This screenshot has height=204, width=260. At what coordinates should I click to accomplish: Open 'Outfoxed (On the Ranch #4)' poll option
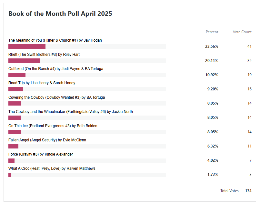[56, 69]
